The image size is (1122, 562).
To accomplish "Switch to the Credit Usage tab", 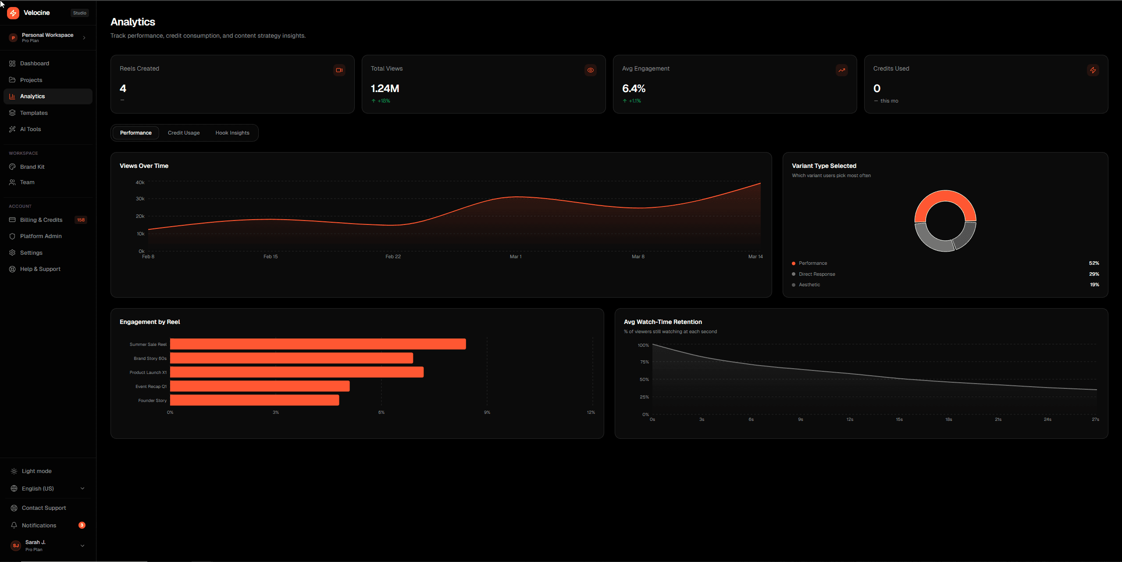I will (183, 133).
